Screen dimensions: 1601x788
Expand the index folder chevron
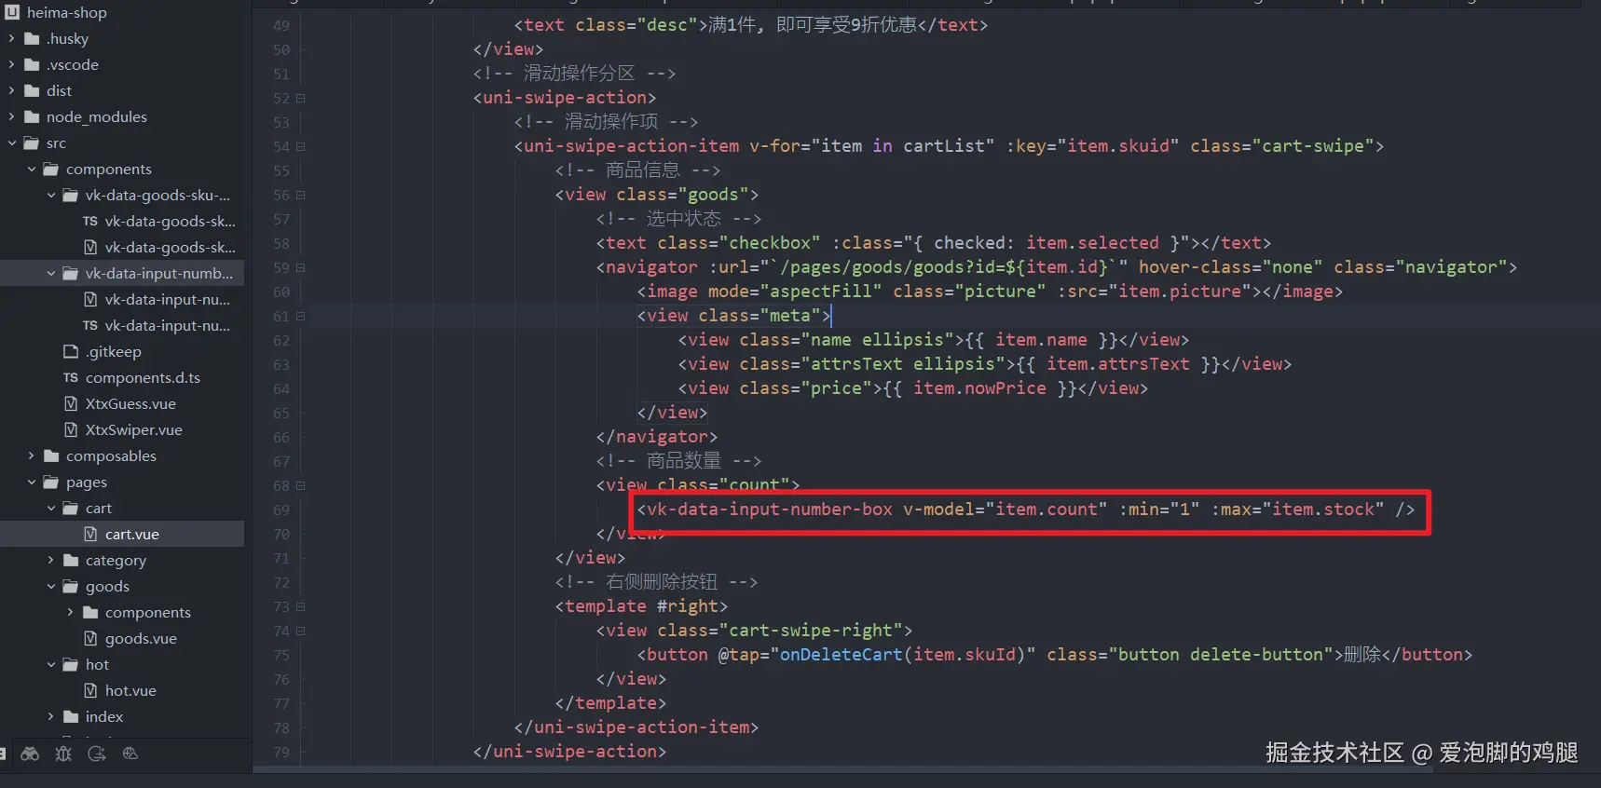[50, 716]
